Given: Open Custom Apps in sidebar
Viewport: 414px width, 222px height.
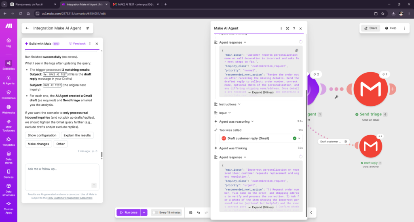Looking at the screenshot, I should coord(8,207).
